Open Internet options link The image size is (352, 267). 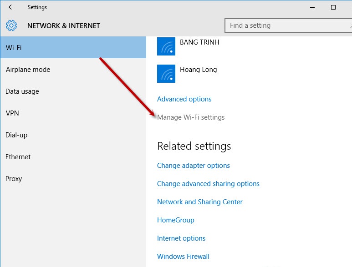pyautogui.click(x=181, y=238)
